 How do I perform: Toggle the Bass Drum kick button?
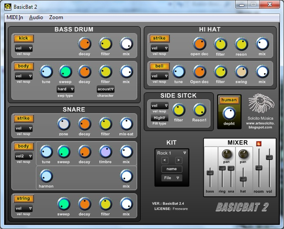click(x=24, y=38)
